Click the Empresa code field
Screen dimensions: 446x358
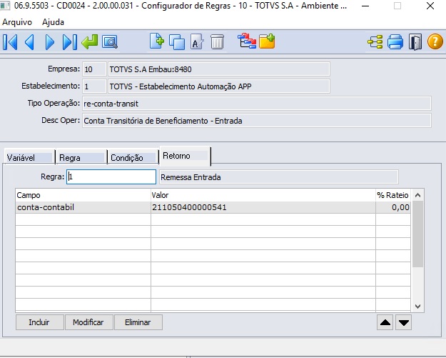tap(94, 69)
